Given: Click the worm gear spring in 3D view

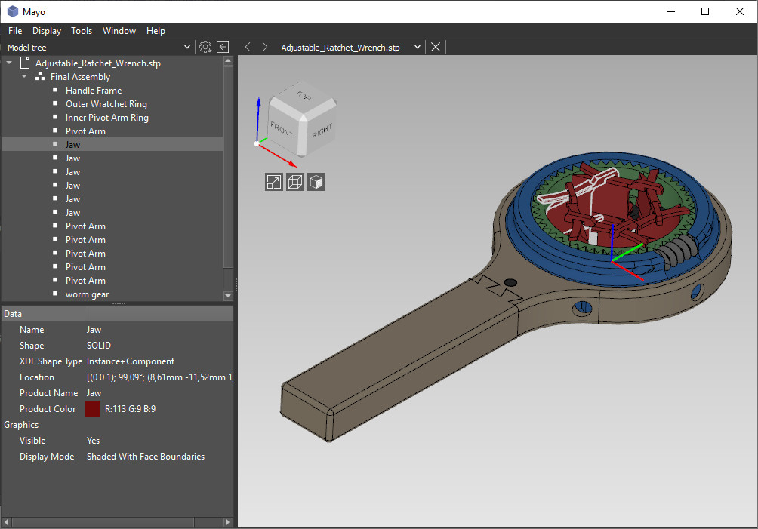Looking at the screenshot, I should point(678,251).
